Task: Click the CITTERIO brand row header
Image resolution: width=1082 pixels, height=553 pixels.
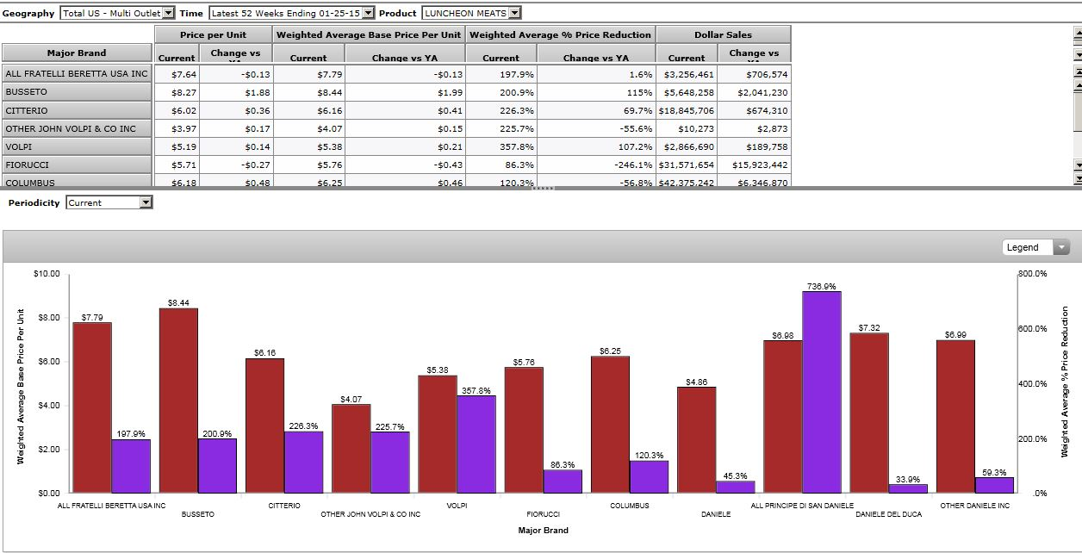Action: (x=78, y=110)
